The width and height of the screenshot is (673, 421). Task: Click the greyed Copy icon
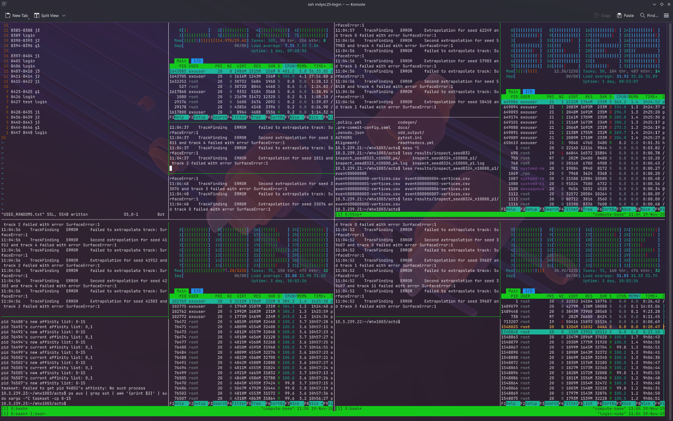(596, 15)
